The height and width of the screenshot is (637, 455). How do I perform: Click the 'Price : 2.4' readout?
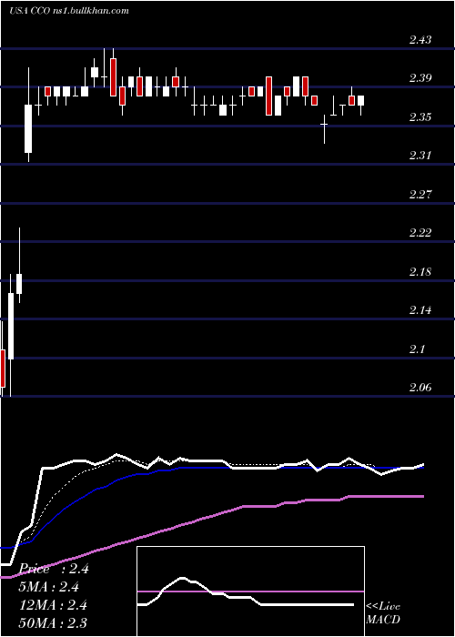tap(54, 569)
